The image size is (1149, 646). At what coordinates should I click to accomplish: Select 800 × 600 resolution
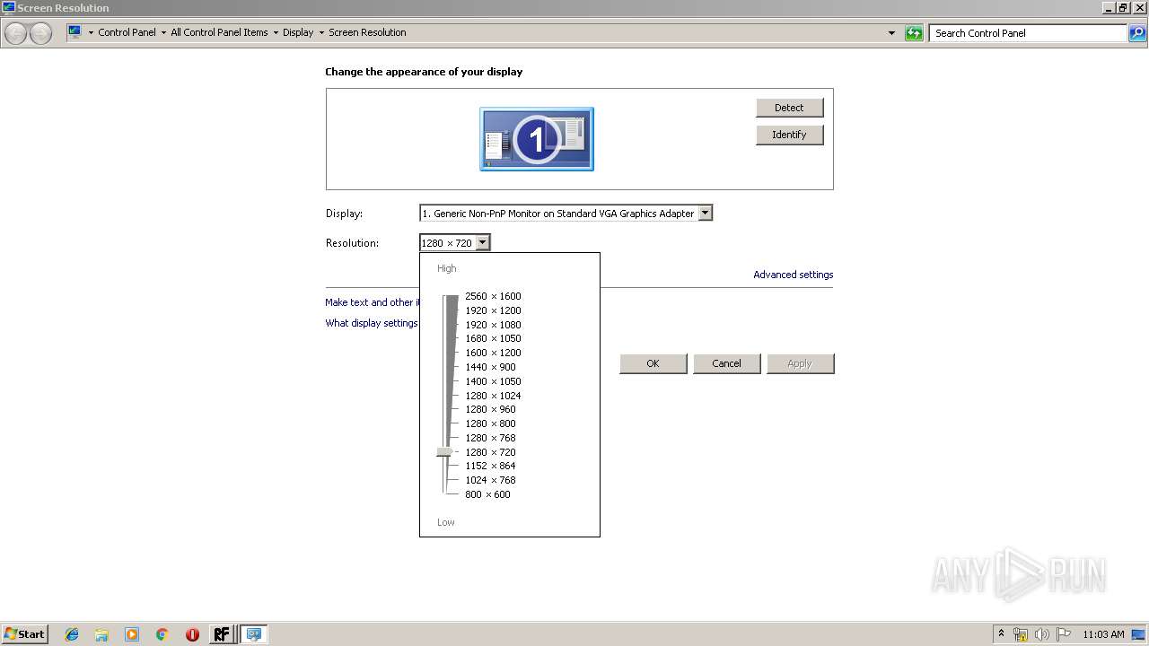[x=487, y=494]
